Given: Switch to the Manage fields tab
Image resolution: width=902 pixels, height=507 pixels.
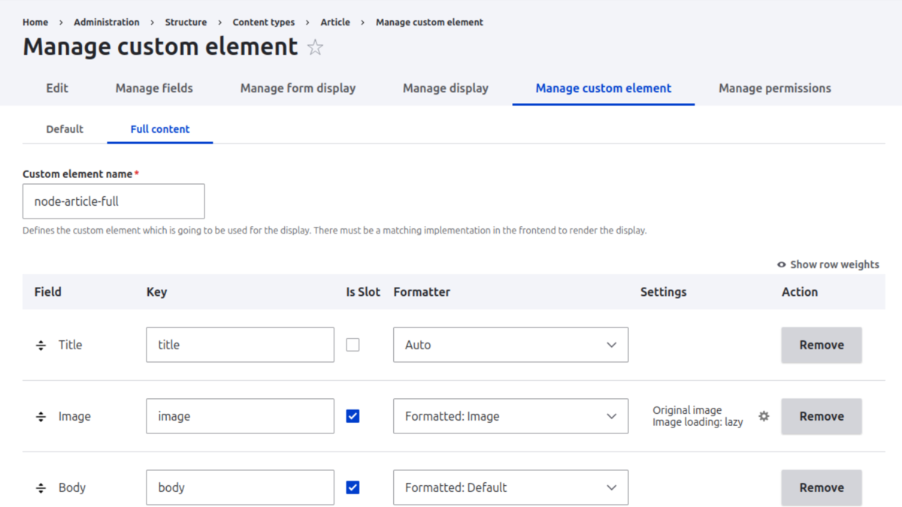Looking at the screenshot, I should point(153,88).
